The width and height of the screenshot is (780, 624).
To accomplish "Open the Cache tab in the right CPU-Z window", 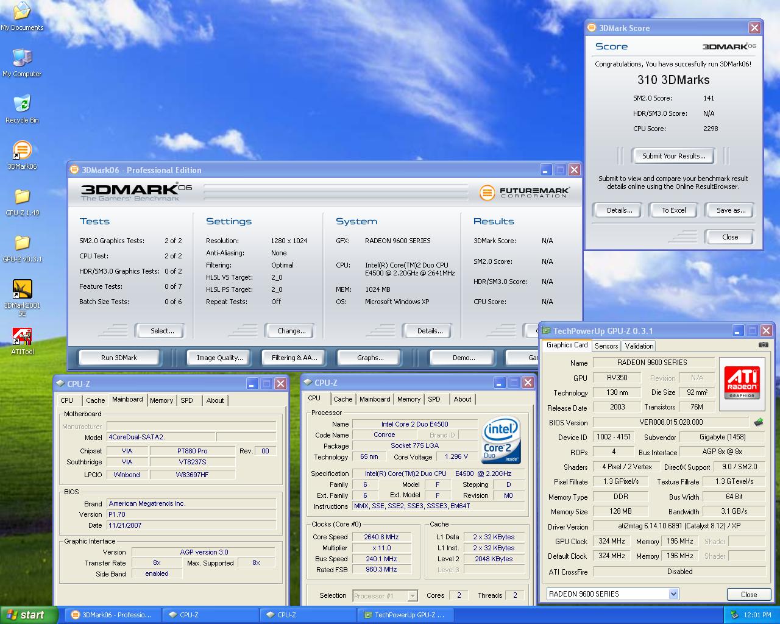I will tap(342, 399).
